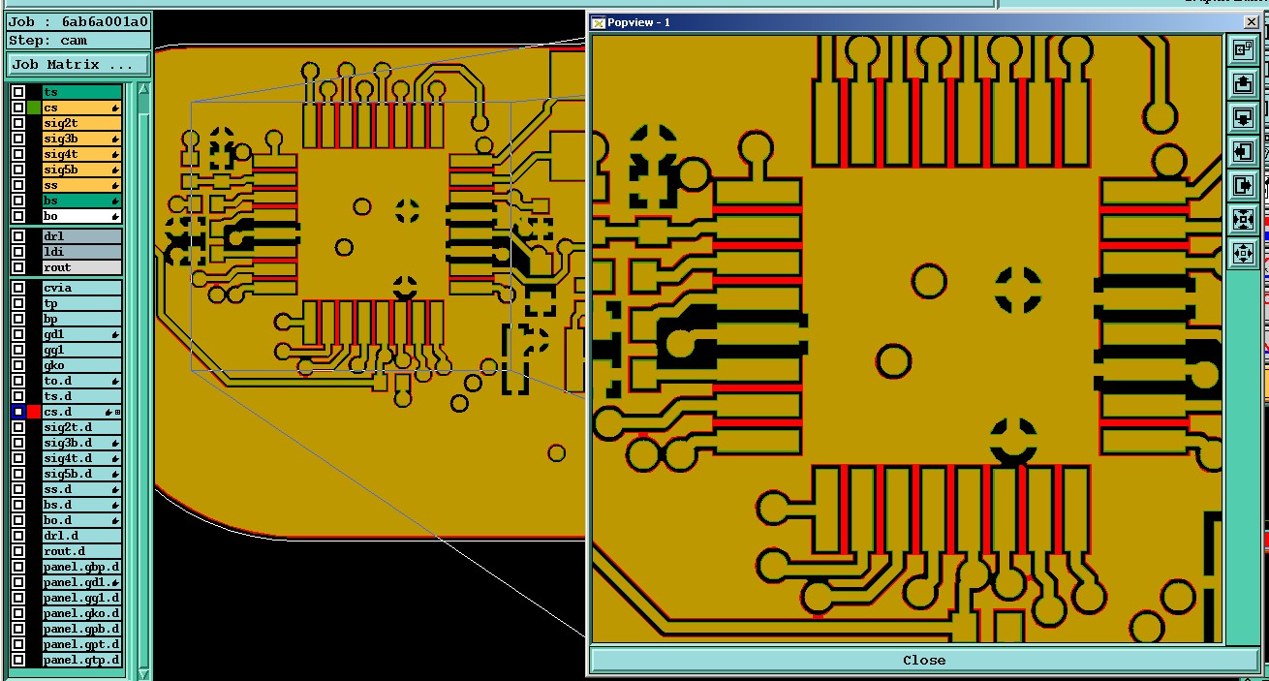The image size is (1269, 681).
Task: Click the top popview window-resize icon
Action: [x=1243, y=49]
